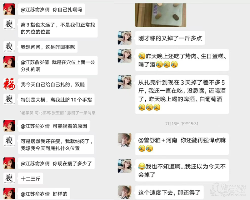Tap the @曾舒雅+河南 mention
250x200 pixels.
click(158, 140)
